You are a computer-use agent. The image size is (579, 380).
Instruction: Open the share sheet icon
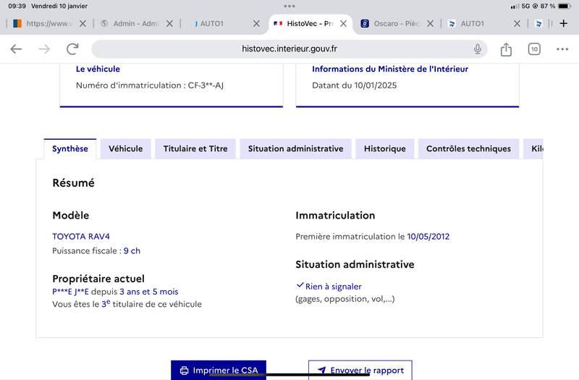tap(506, 48)
